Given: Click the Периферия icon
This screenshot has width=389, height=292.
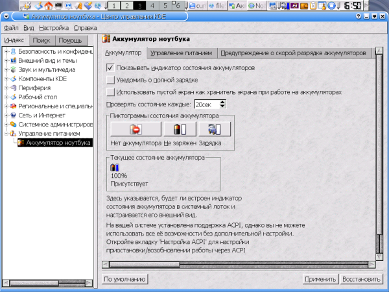Looking at the screenshot, I should 13,88.
